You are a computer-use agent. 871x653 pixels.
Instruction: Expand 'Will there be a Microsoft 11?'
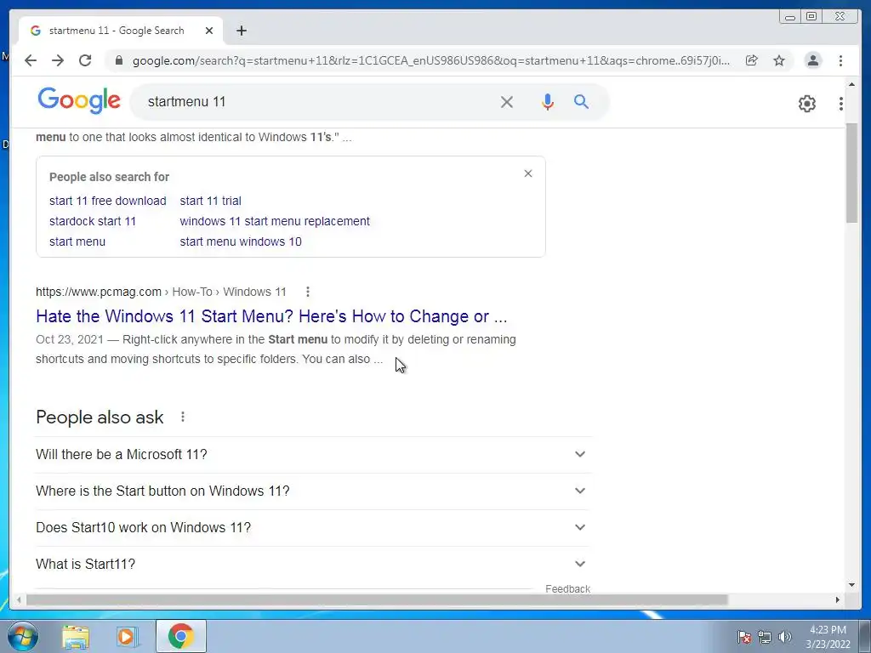[x=312, y=454]
